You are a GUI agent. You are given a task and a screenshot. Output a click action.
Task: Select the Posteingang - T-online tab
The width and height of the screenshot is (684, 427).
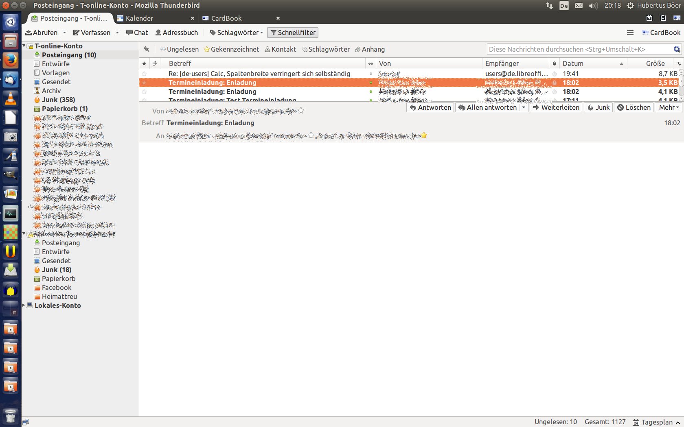coord(69,18)
